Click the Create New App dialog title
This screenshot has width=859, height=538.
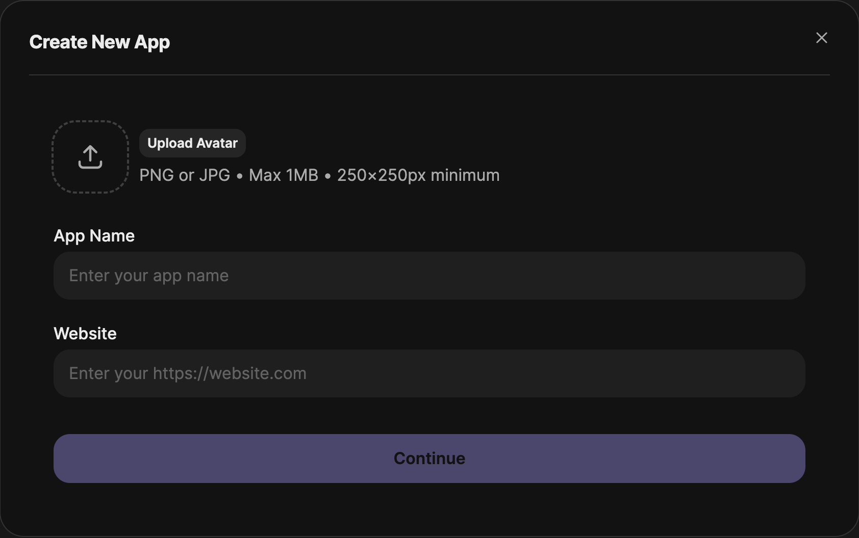[x=99, y=42]
